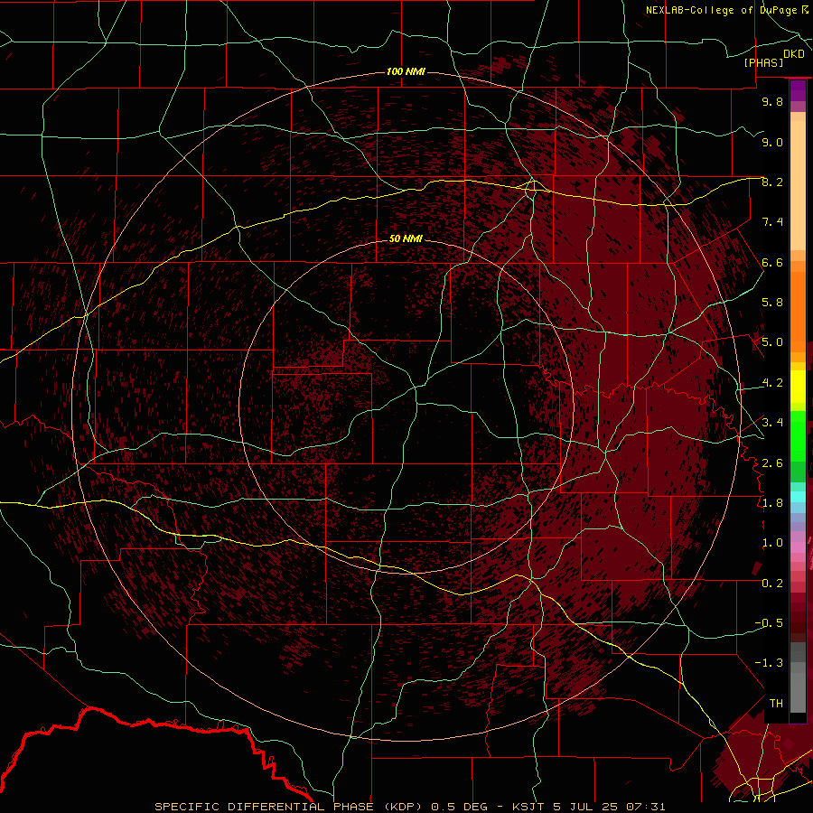
Task: Click the 5.8 value on the scale
Action: (x=772, y=303)
